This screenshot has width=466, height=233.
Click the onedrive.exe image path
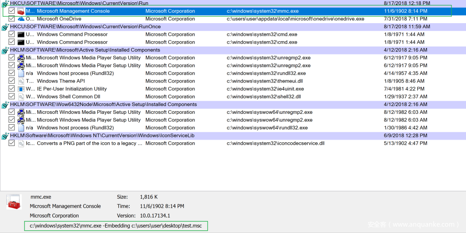coord(295,19)
